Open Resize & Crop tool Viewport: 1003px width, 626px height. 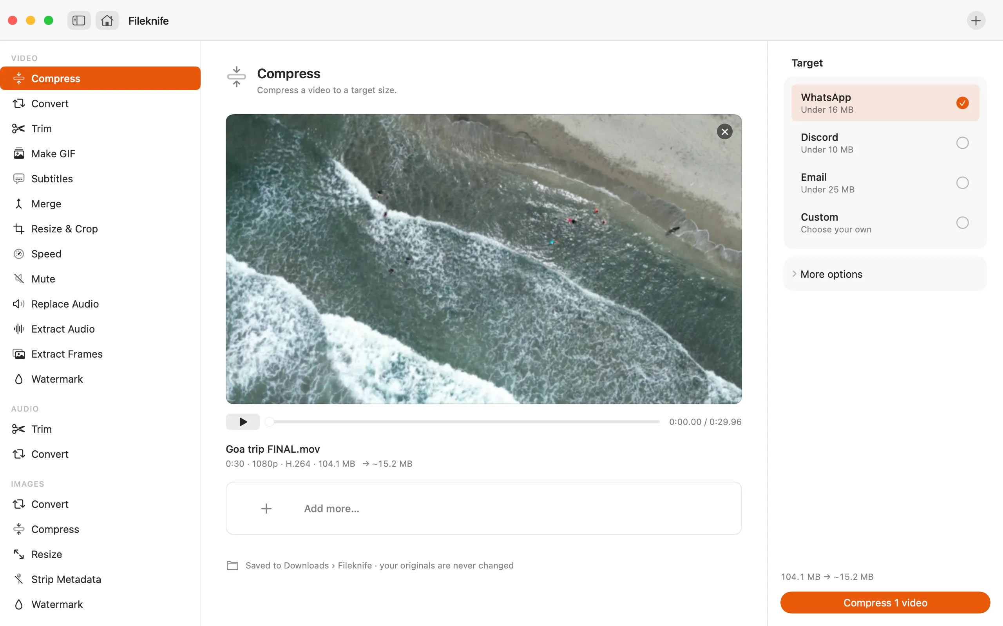click(x=100, y=228)
